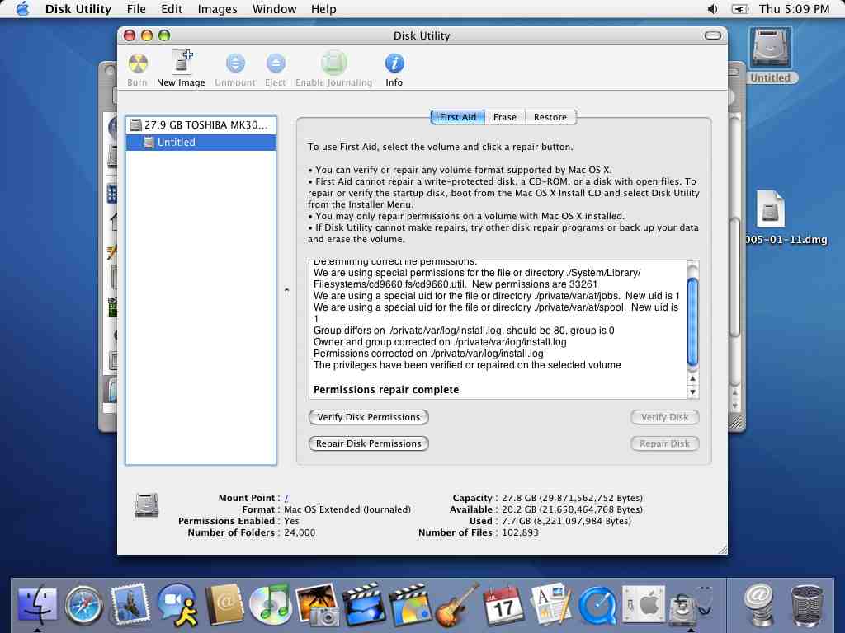The height and width of the screenshot is (633, 845).
Task: Launch iChat from the Dock
Action: [177, 605]
